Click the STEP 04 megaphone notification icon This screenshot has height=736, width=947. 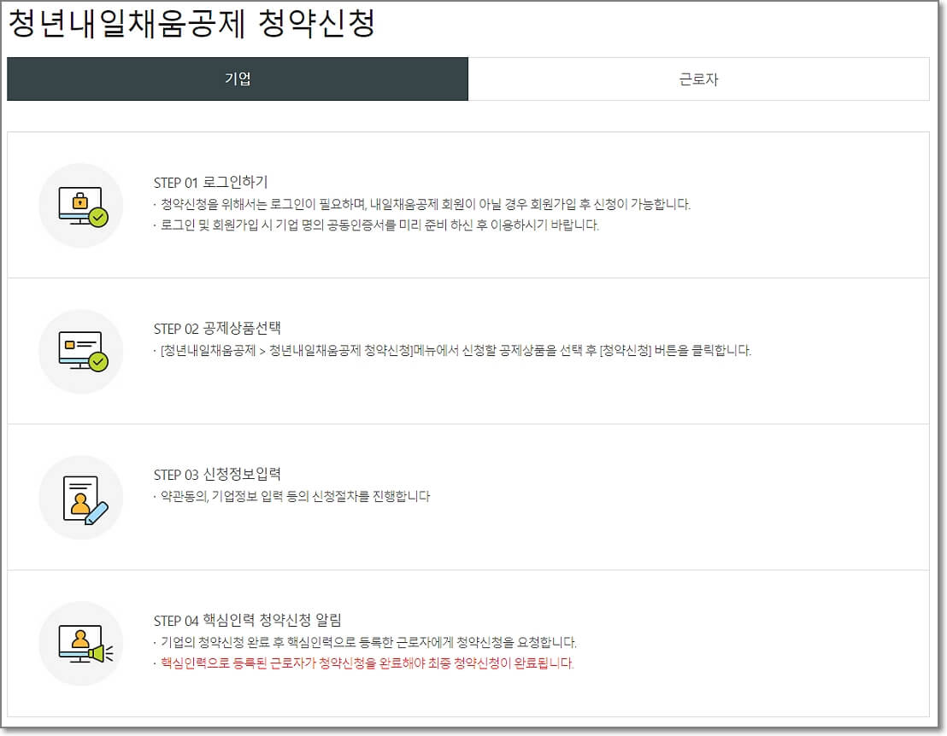pos(81,644)
